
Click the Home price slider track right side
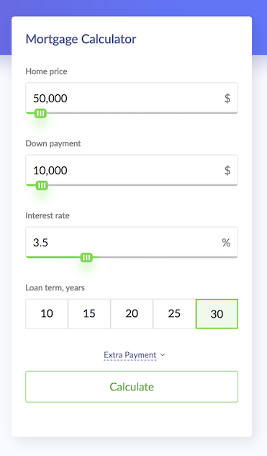click(x=142, y=113)
